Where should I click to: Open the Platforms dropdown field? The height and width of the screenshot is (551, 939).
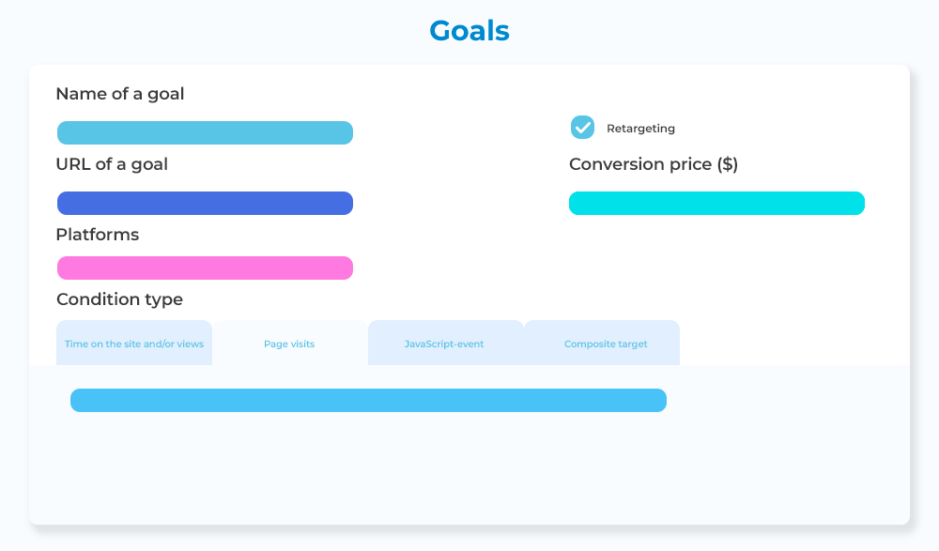tap(205, 268)
